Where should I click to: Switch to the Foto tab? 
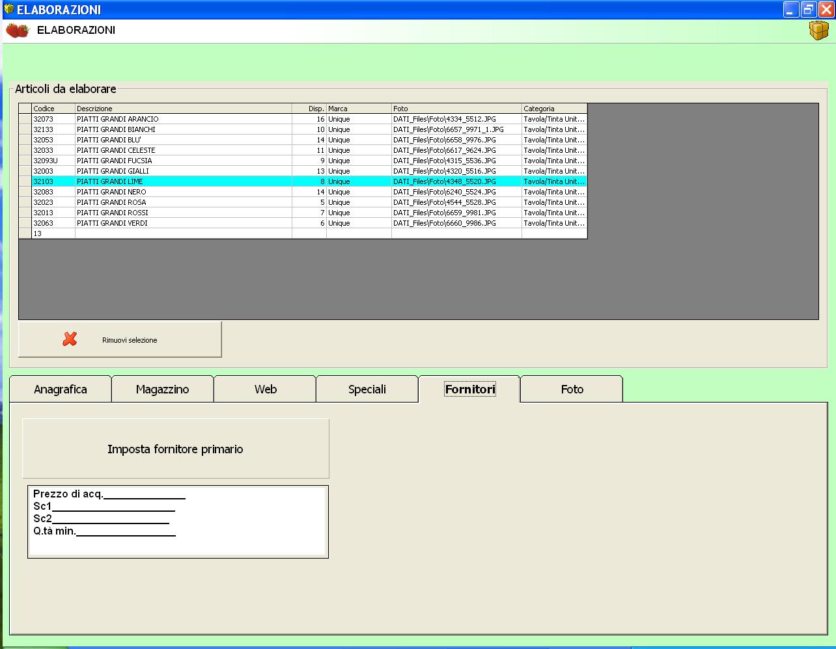(572, 390)
